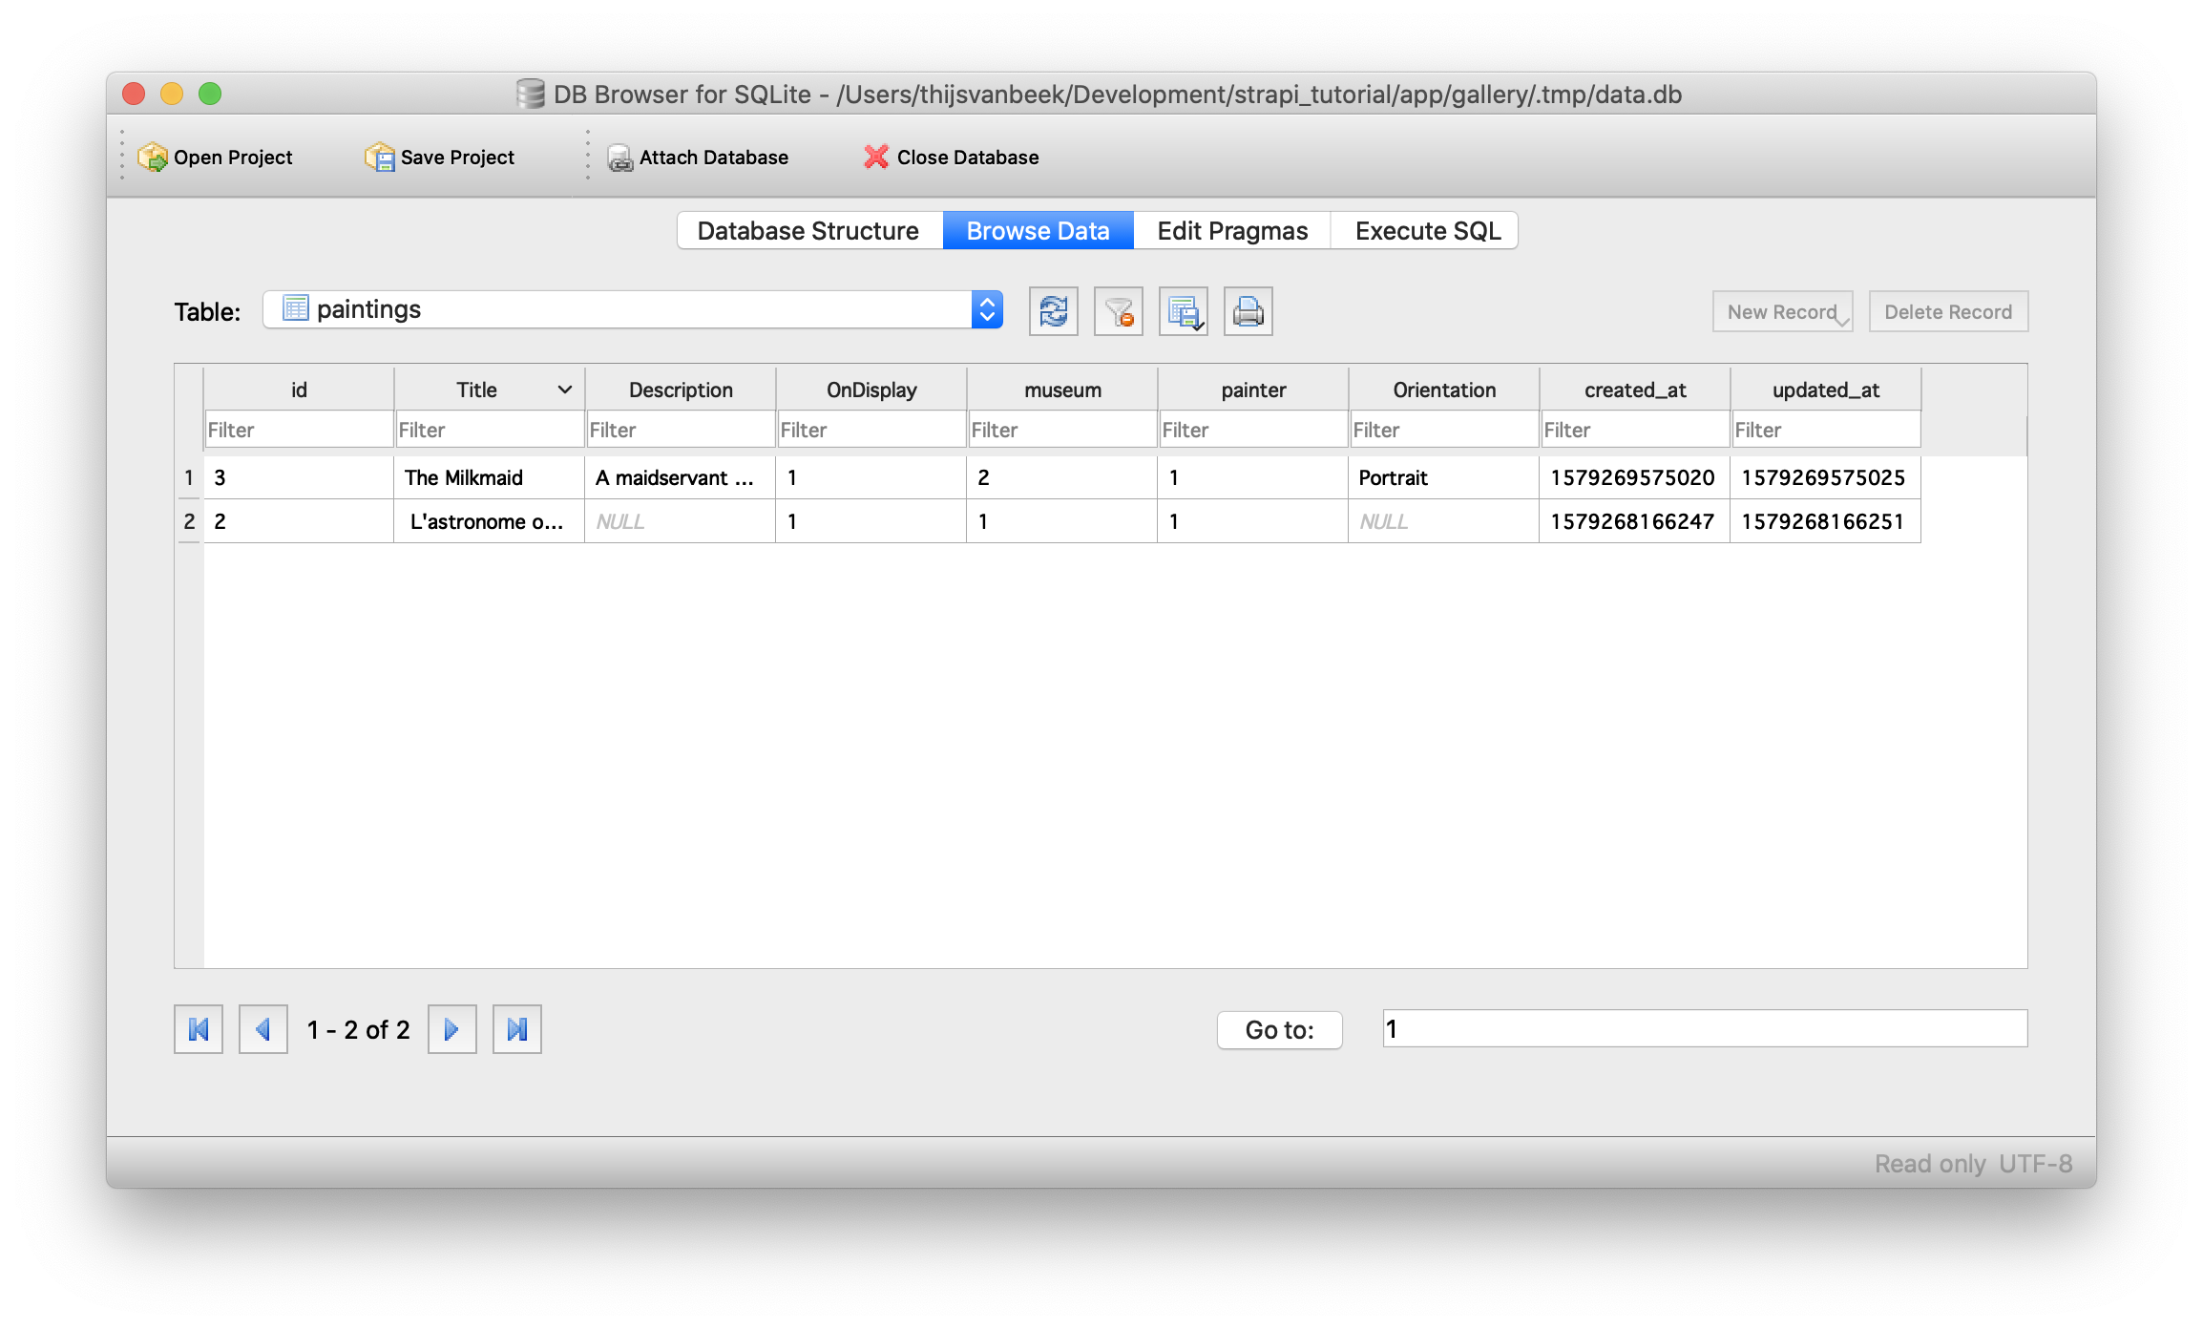Select row header number 2
Viewport: 2203px width, 1329px height.
coord(189,521)
